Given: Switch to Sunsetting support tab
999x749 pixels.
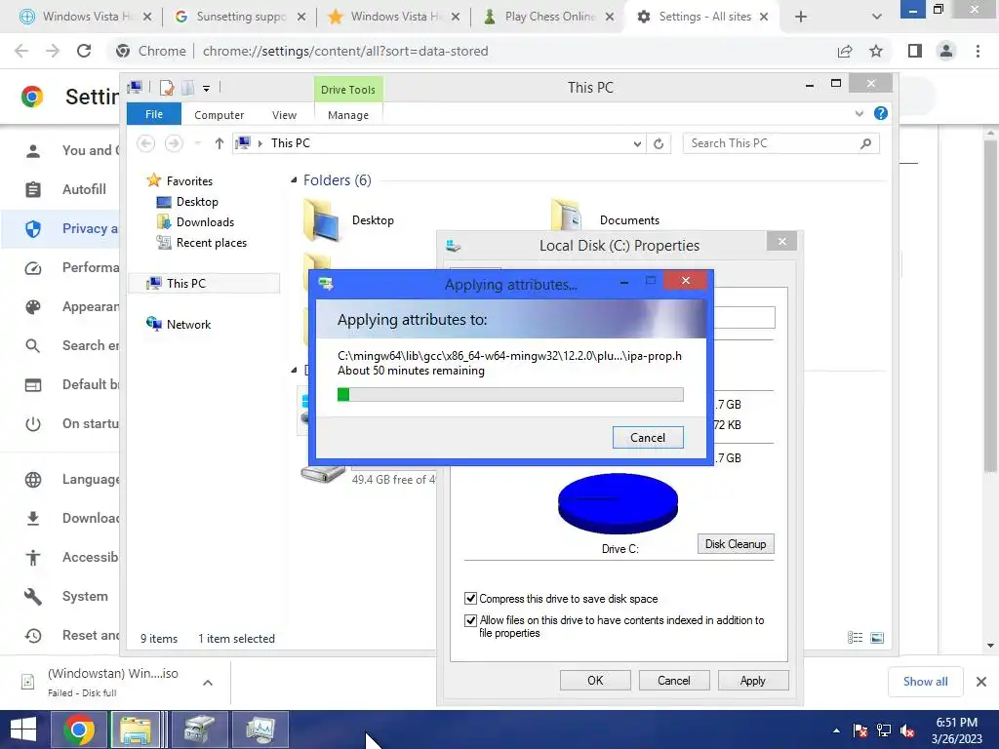Looking at the screenshot, I should coord(241,17).
